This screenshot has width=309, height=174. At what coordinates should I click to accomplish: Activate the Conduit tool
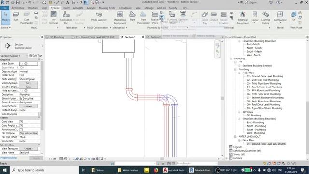(213, 16)
